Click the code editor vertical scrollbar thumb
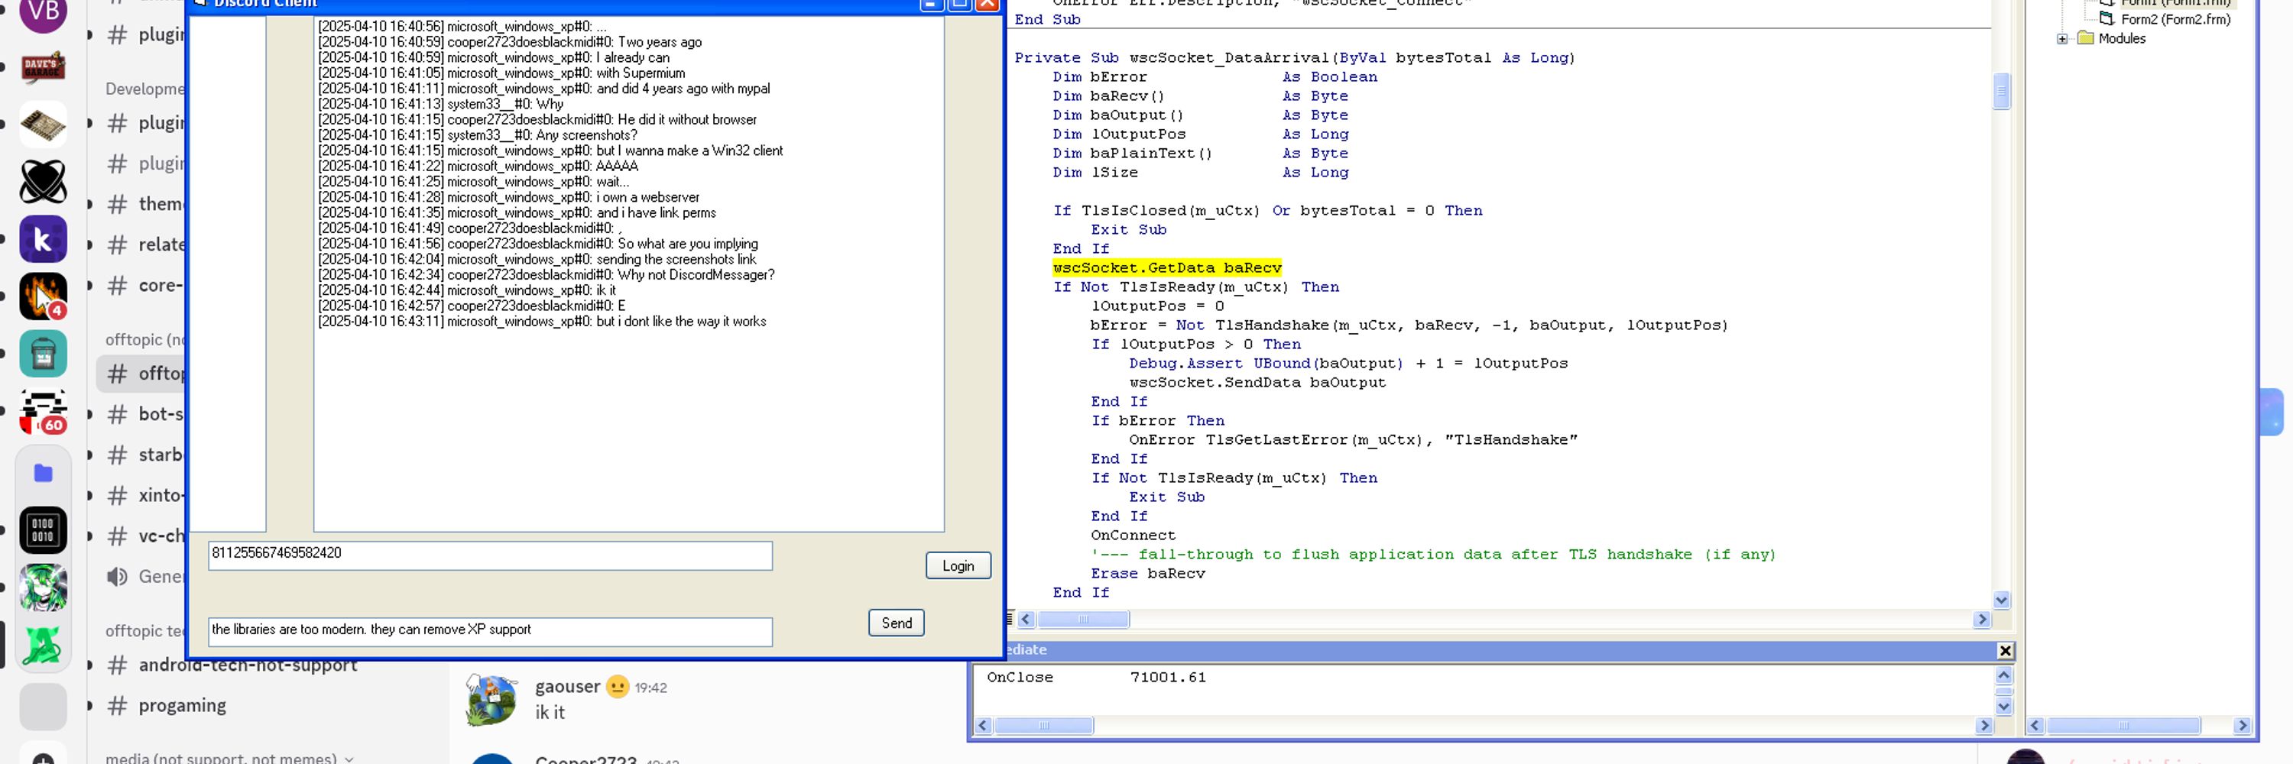The image size is (2293, 764). pyautogui.click(x=2002, y=91)
